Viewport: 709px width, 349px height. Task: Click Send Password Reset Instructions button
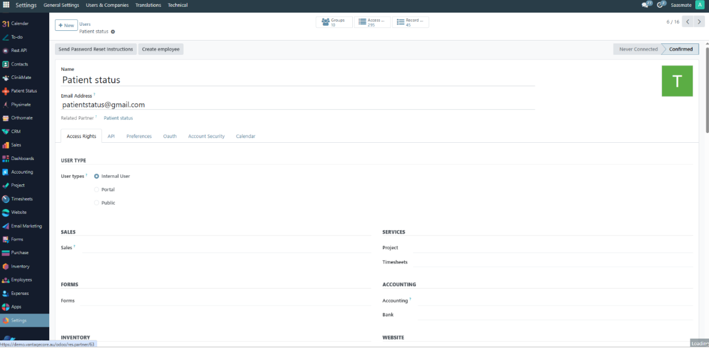[95, 49]
